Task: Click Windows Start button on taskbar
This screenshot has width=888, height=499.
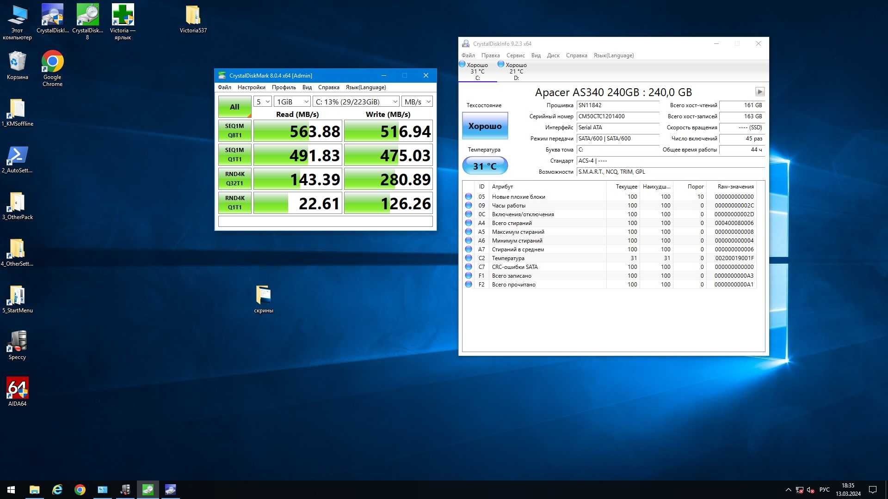Action: 11,490
